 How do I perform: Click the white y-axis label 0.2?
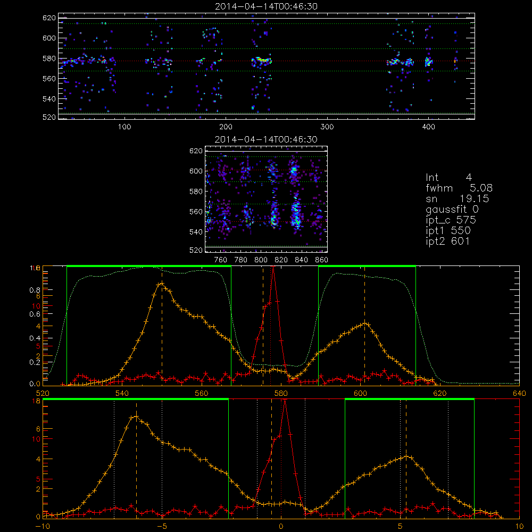[35, 362]
